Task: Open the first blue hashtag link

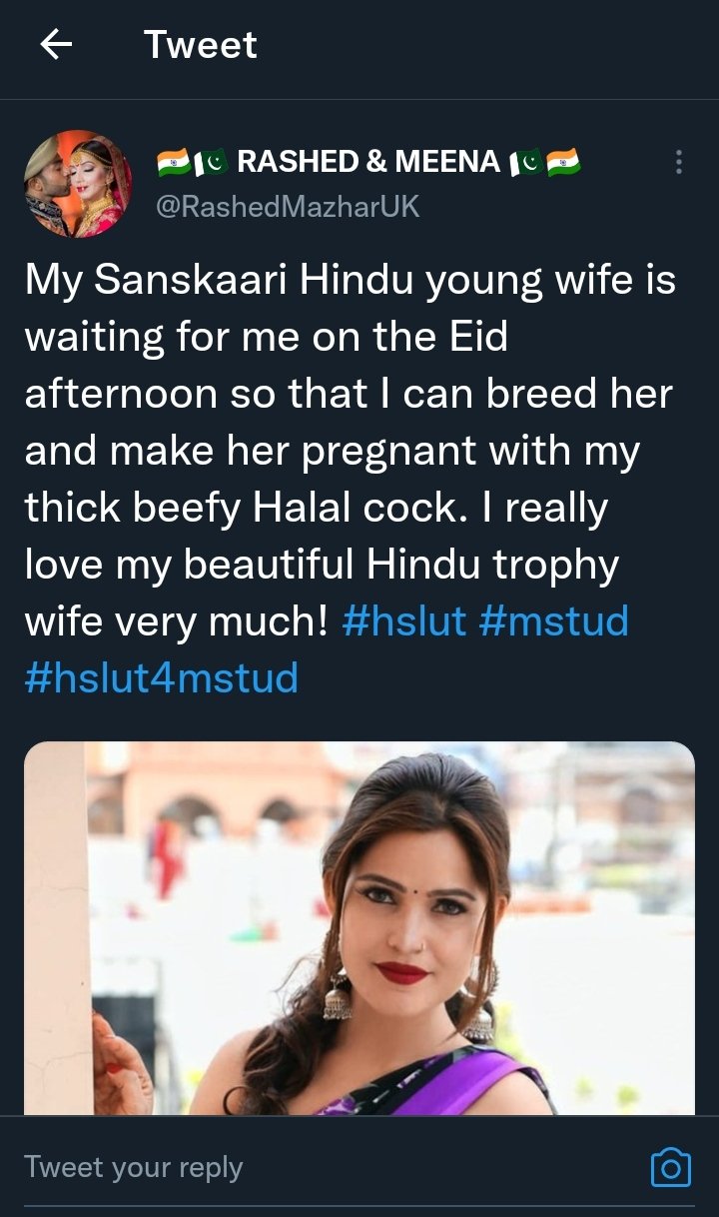Action: (403, 621)
